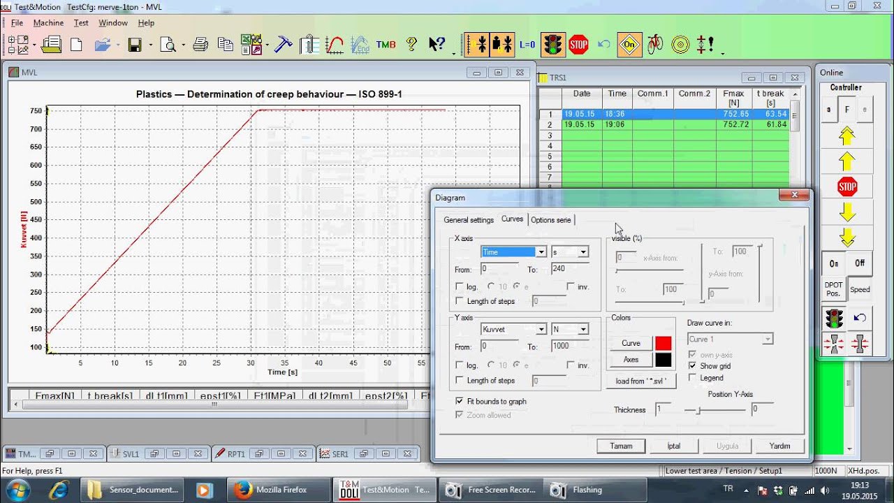The width and height of the screenshot is (894, 503).
Task: Click the printer icon in toolbar
Action: coord(200,45)
